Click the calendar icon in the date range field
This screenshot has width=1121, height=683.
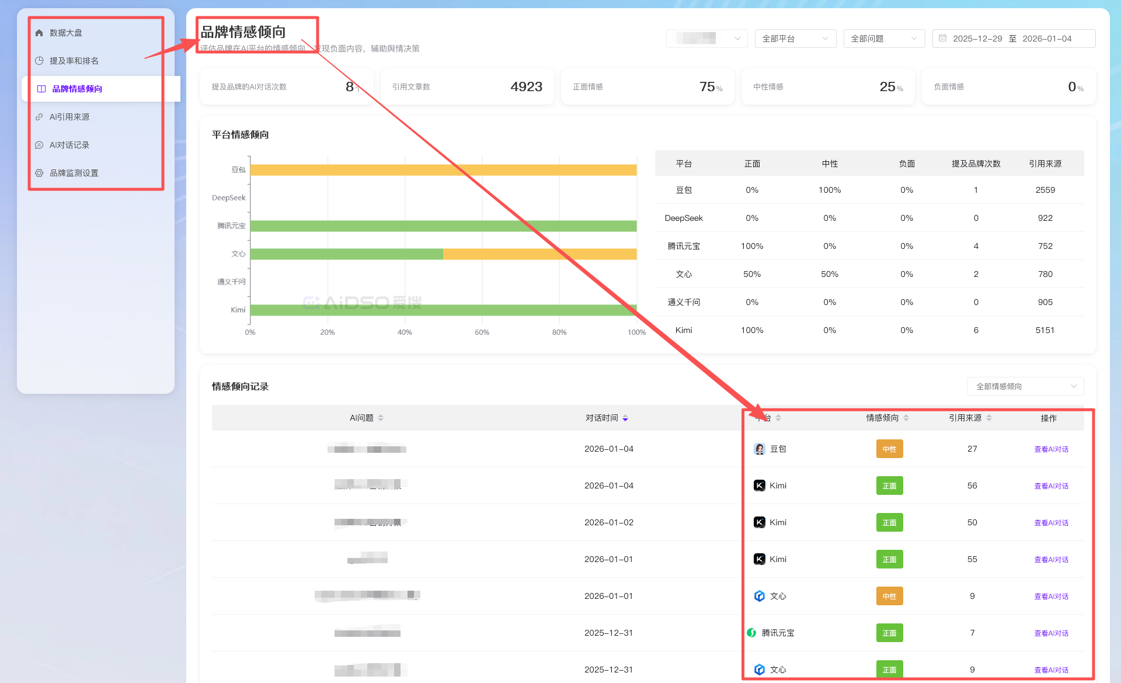coord(942,39)
